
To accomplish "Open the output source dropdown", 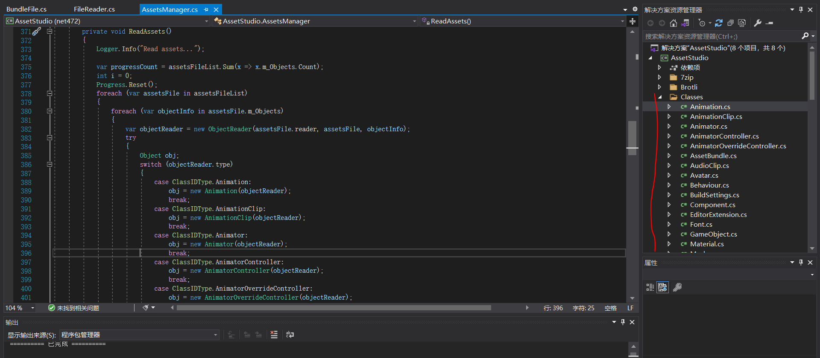I will pyautogui.click(x=215, y=335).
